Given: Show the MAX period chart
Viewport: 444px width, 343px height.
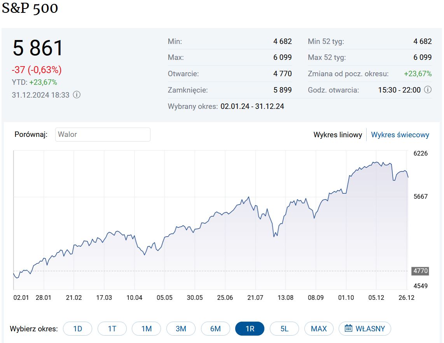Looking at the screenshot, I should pos(319,329).
